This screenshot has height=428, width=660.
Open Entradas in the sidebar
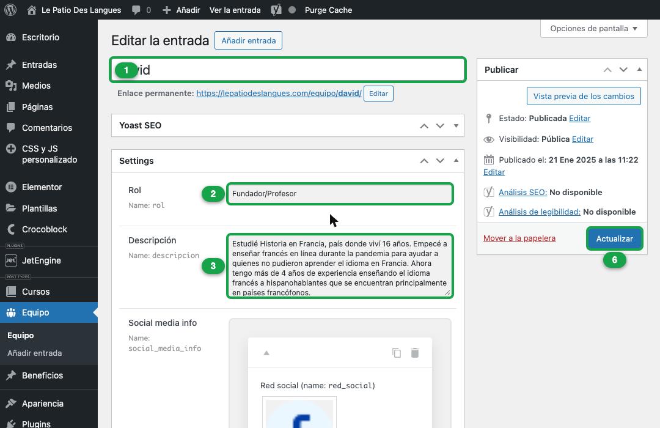coord(39,64)
